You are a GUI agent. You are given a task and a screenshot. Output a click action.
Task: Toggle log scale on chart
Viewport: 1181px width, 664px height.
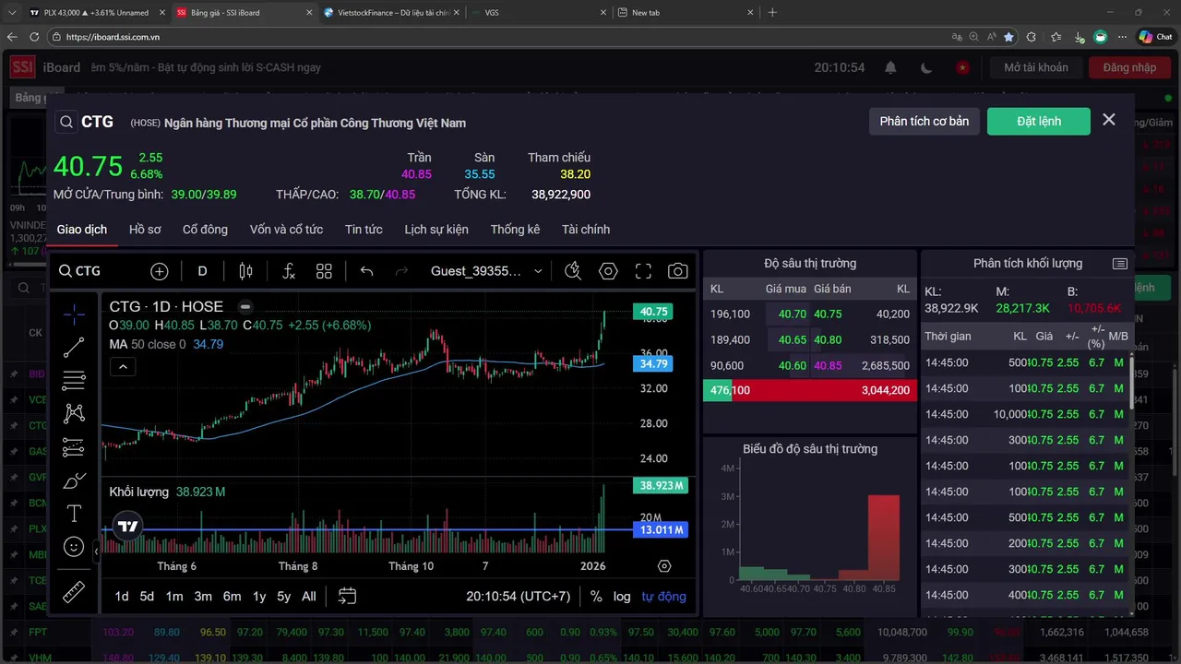pyautogui.click(x=622, y=597)
